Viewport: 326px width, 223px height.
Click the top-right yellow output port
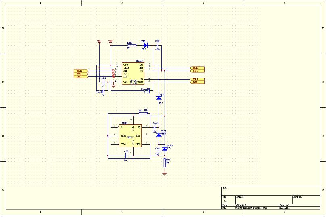pyautogui.click(x=197, y=68)
